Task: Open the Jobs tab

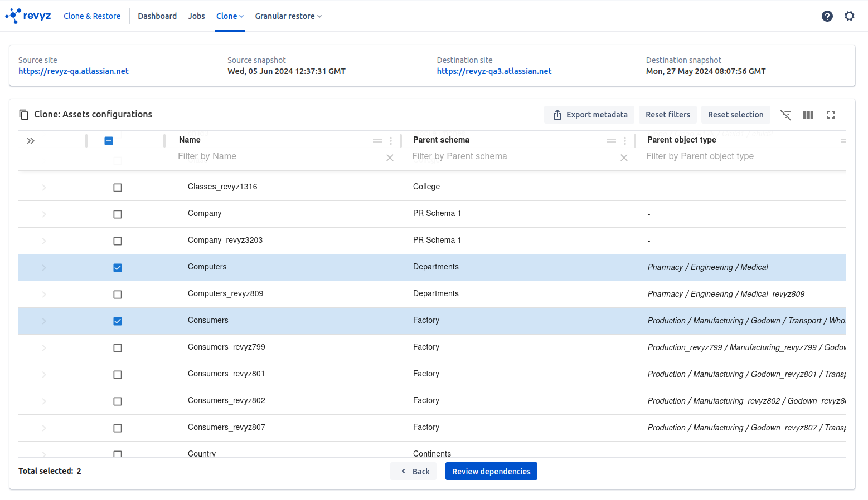Action: point(196,16)
